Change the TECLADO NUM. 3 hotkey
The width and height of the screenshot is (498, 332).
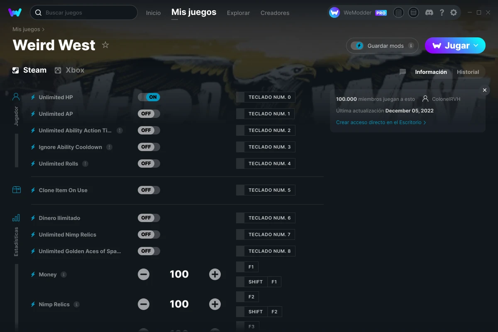click(x=266, y=147)
